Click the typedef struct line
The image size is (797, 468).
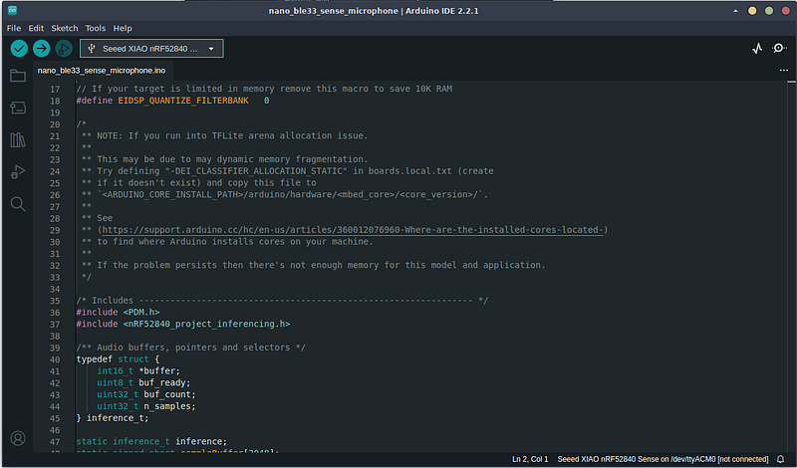[118, 359]
